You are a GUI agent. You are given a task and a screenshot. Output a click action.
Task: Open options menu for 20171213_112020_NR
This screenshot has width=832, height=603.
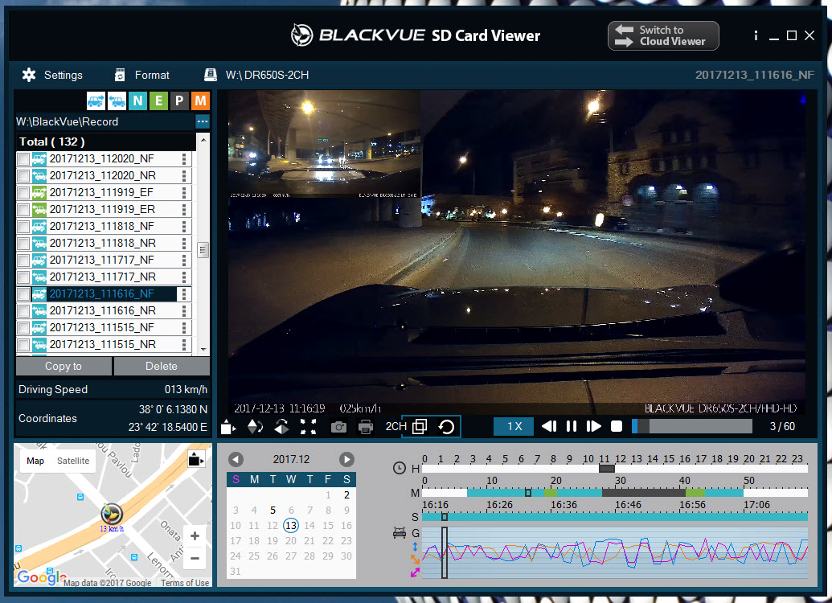coord(184,176)
